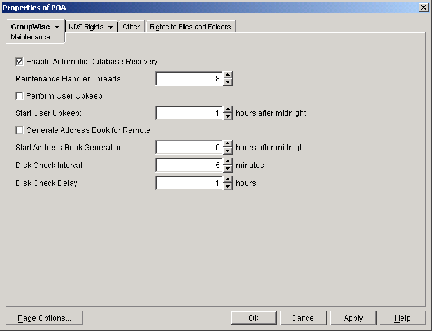
Task: Decrease Disk Check Delay hours
Action: point(227,187)
